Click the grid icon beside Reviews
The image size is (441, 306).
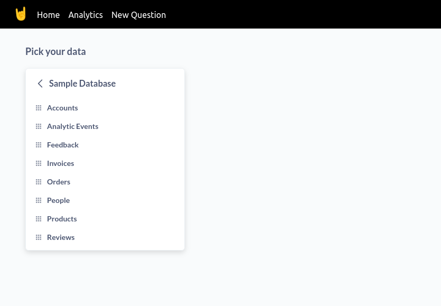point(39,237)
